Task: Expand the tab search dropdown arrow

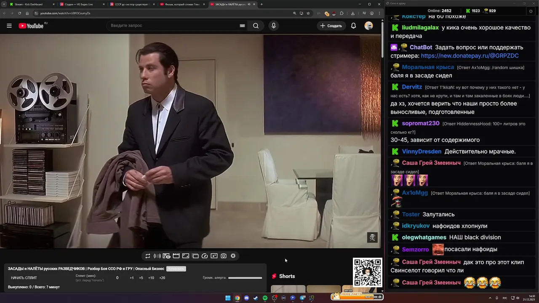Action: coord(4,4)
